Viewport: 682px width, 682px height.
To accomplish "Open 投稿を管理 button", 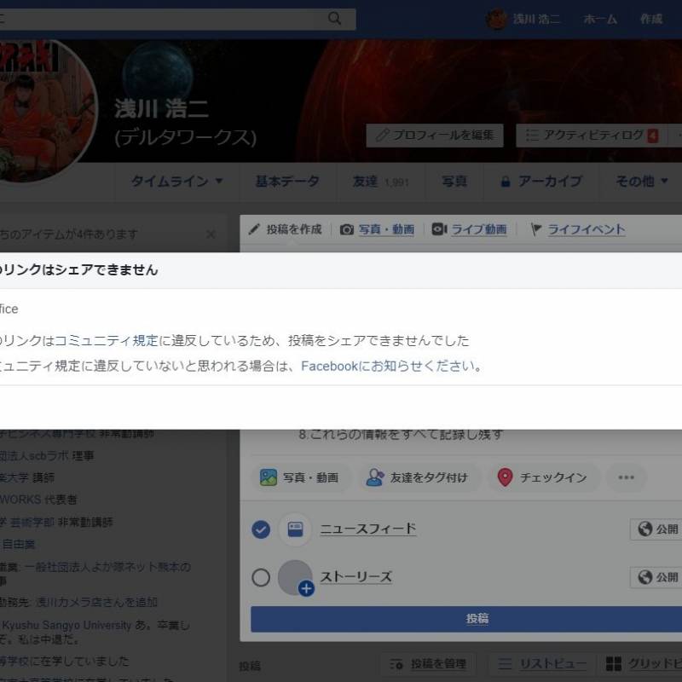I will tap(429, 664).
